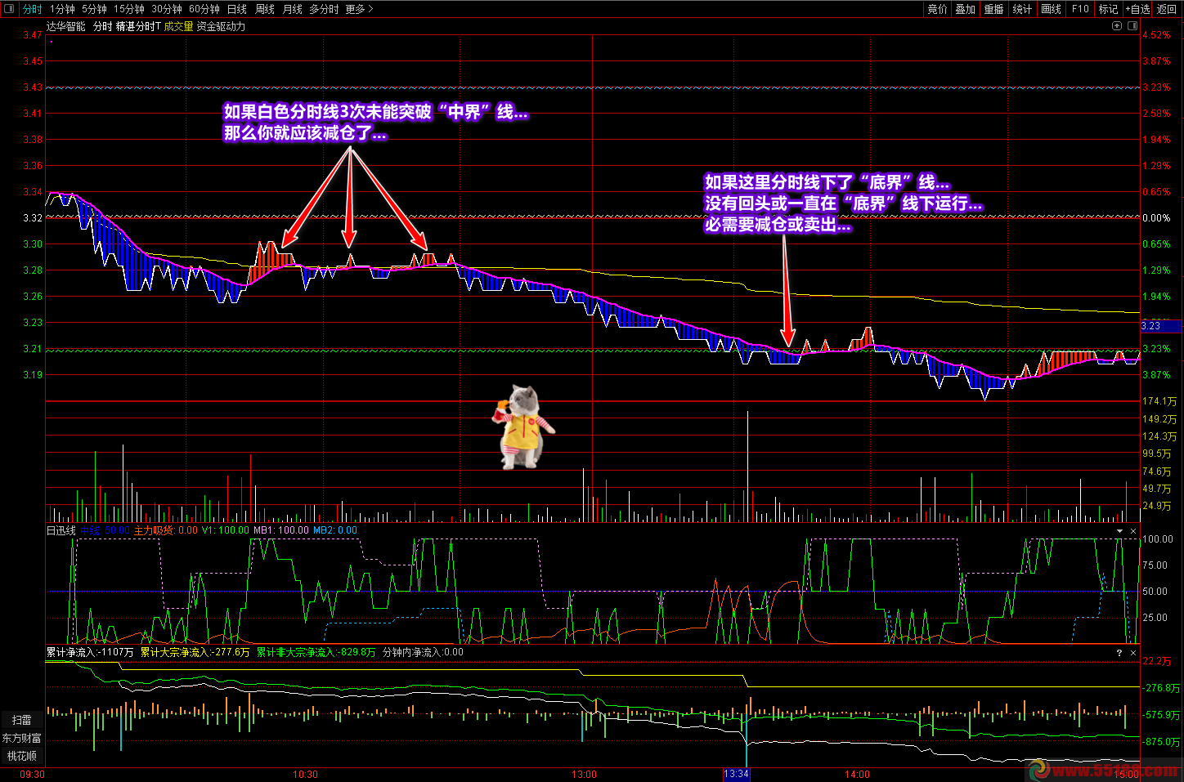1184x782 pixels.
Task: Open the 多分时 multi-day selector
Action: pyautogui.click(x=323, y=9)
